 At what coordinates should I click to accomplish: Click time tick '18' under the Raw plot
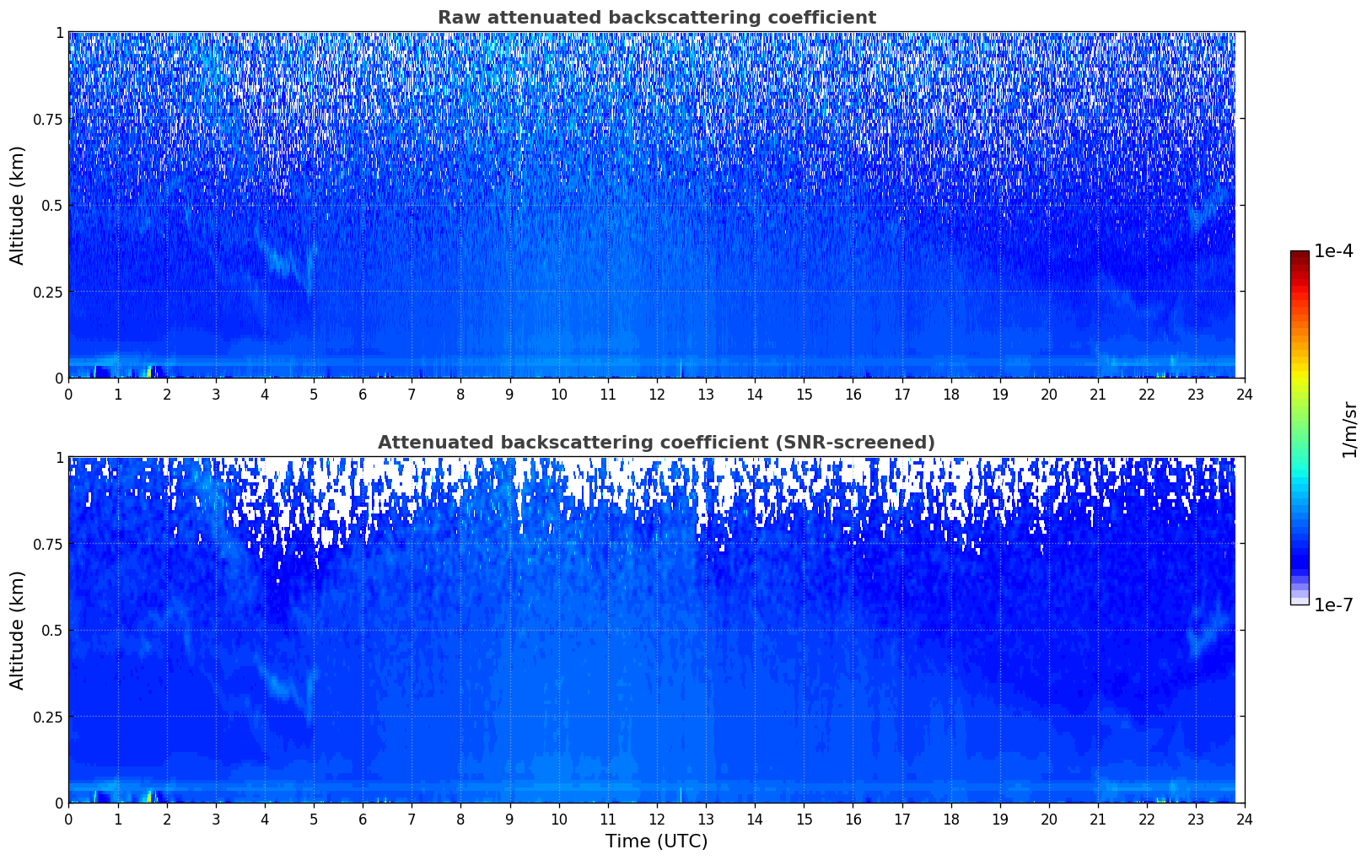950,394
